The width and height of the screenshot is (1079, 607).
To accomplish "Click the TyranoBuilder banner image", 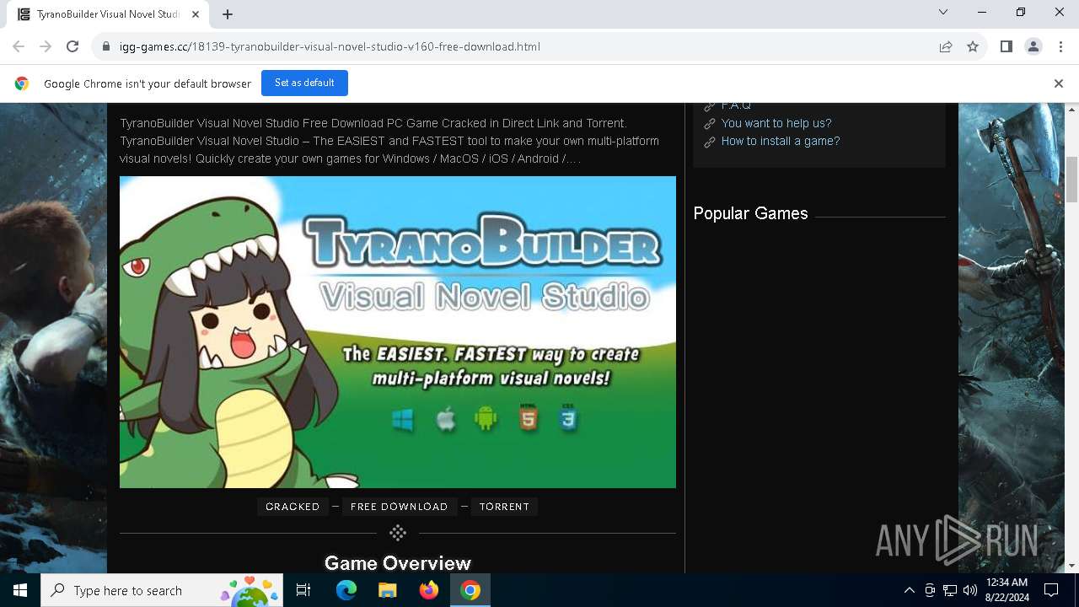I will click(x=398, y=332).
